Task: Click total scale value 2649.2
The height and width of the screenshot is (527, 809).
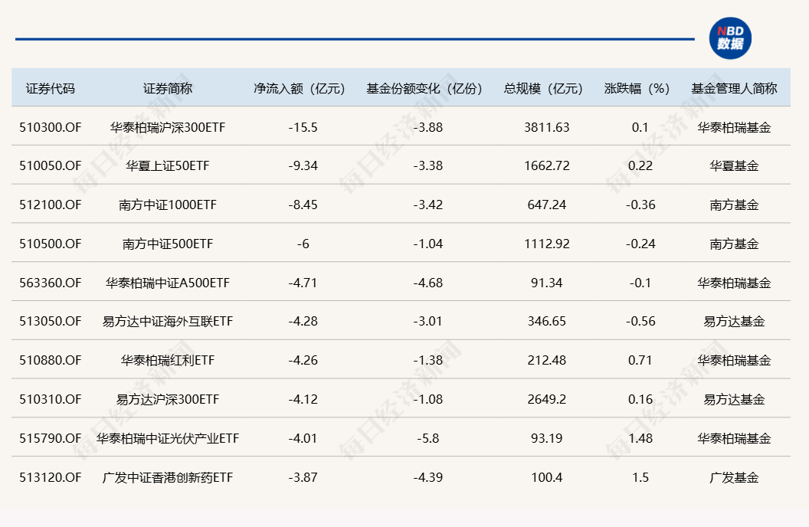Action: (x=547, y=400)
